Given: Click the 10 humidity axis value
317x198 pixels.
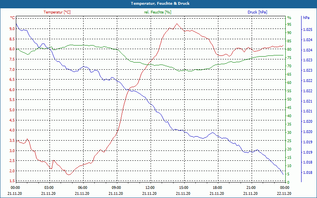Looking at the screenshot, I should point(289,166).
